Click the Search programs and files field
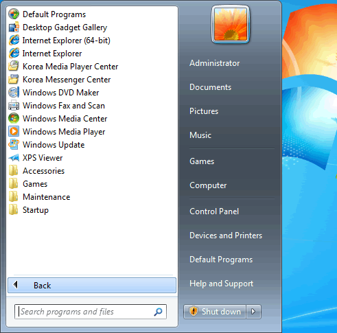This screenshot has height=333, width=337. (91, 312)
